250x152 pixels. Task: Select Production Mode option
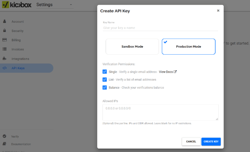pos(189,46)
